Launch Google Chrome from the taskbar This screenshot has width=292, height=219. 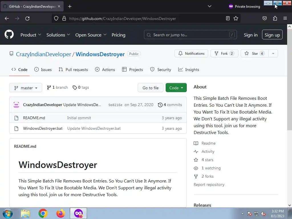point(43,214)
